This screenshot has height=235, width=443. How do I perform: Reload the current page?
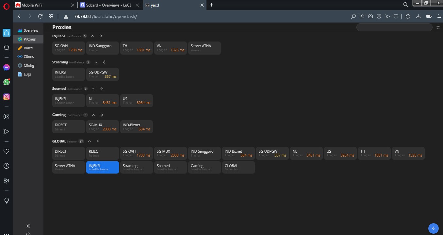point(40,16)
